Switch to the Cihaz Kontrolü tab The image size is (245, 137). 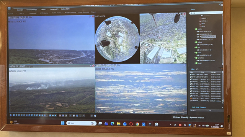[x=83, y=12]
